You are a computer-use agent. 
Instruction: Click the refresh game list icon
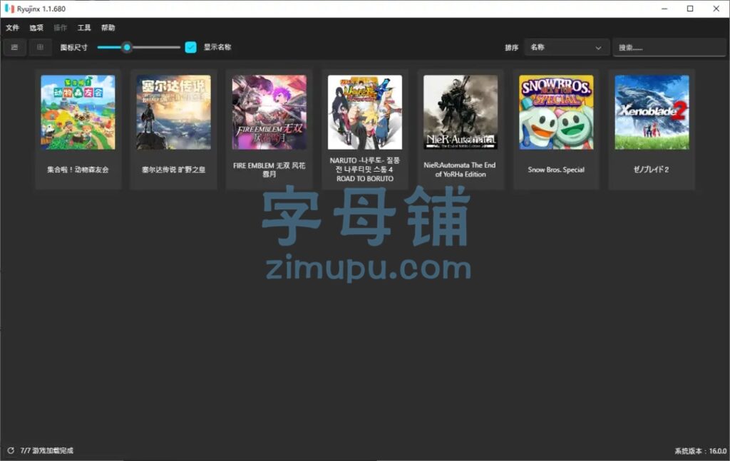10,450
